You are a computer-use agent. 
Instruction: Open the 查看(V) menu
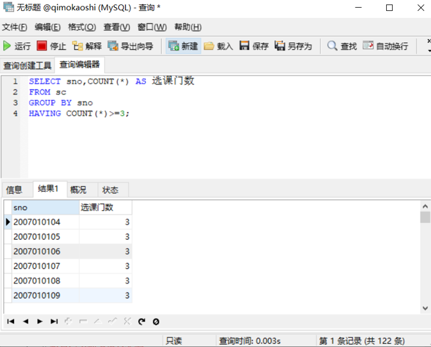click(x=116, y=27)
